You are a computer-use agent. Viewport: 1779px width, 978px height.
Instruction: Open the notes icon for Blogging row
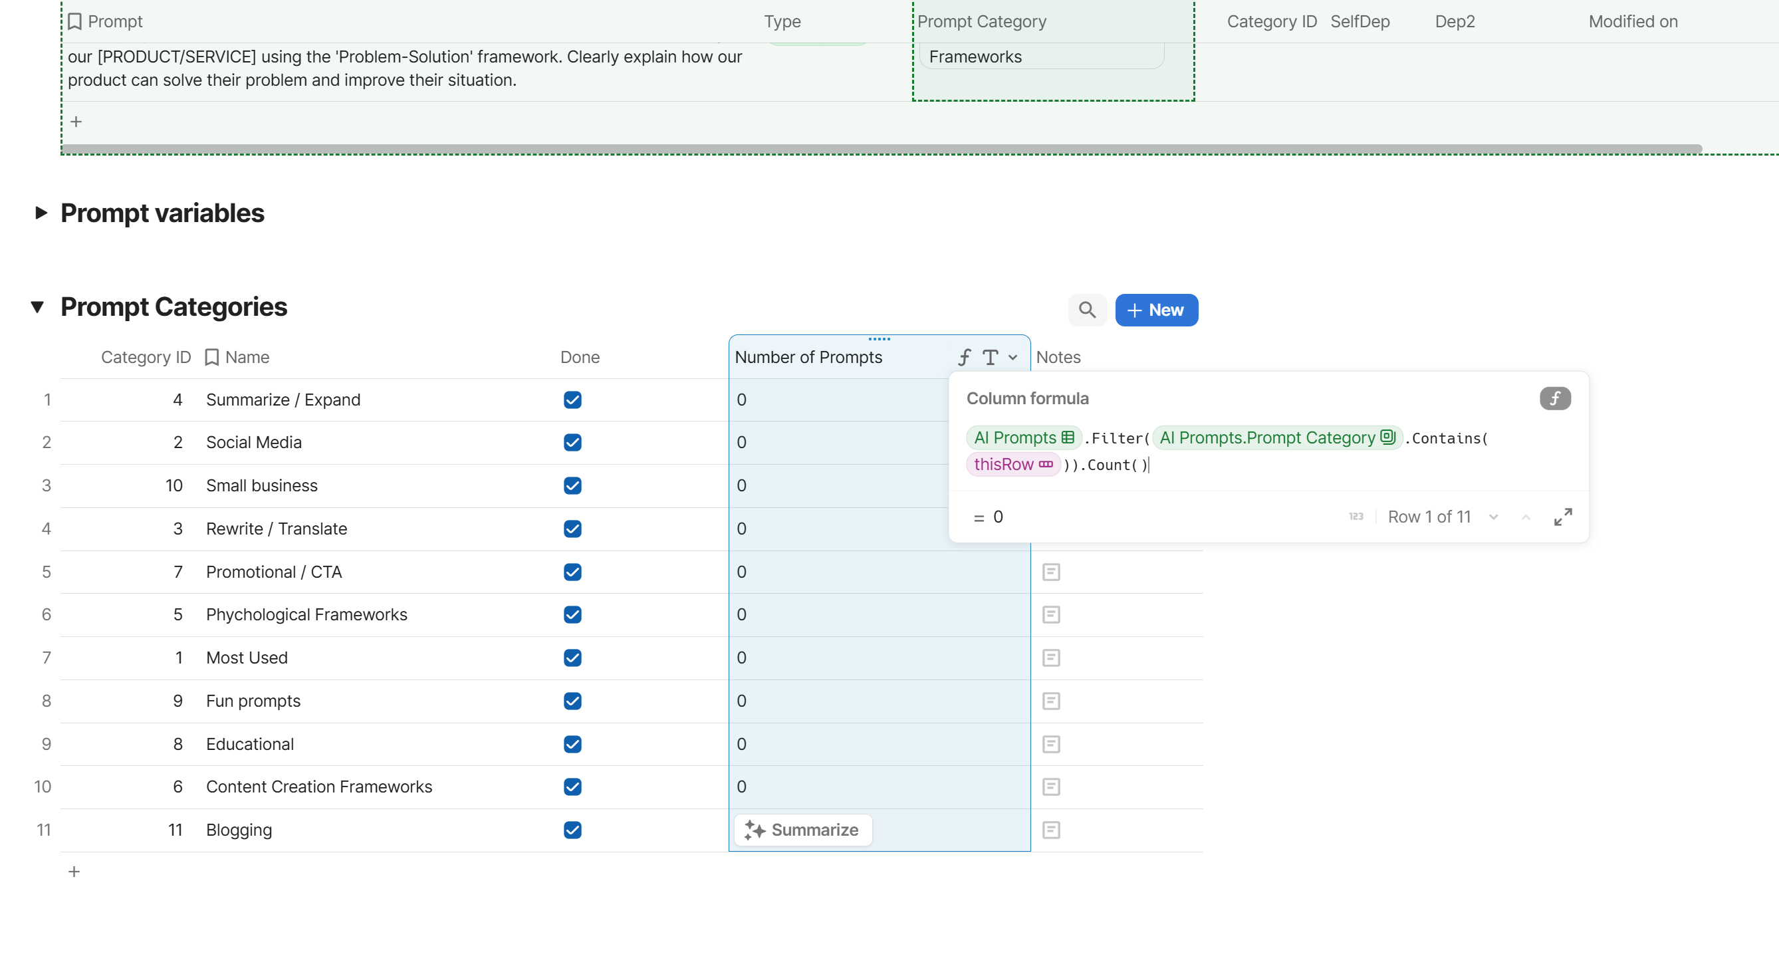click(1051, 830)
